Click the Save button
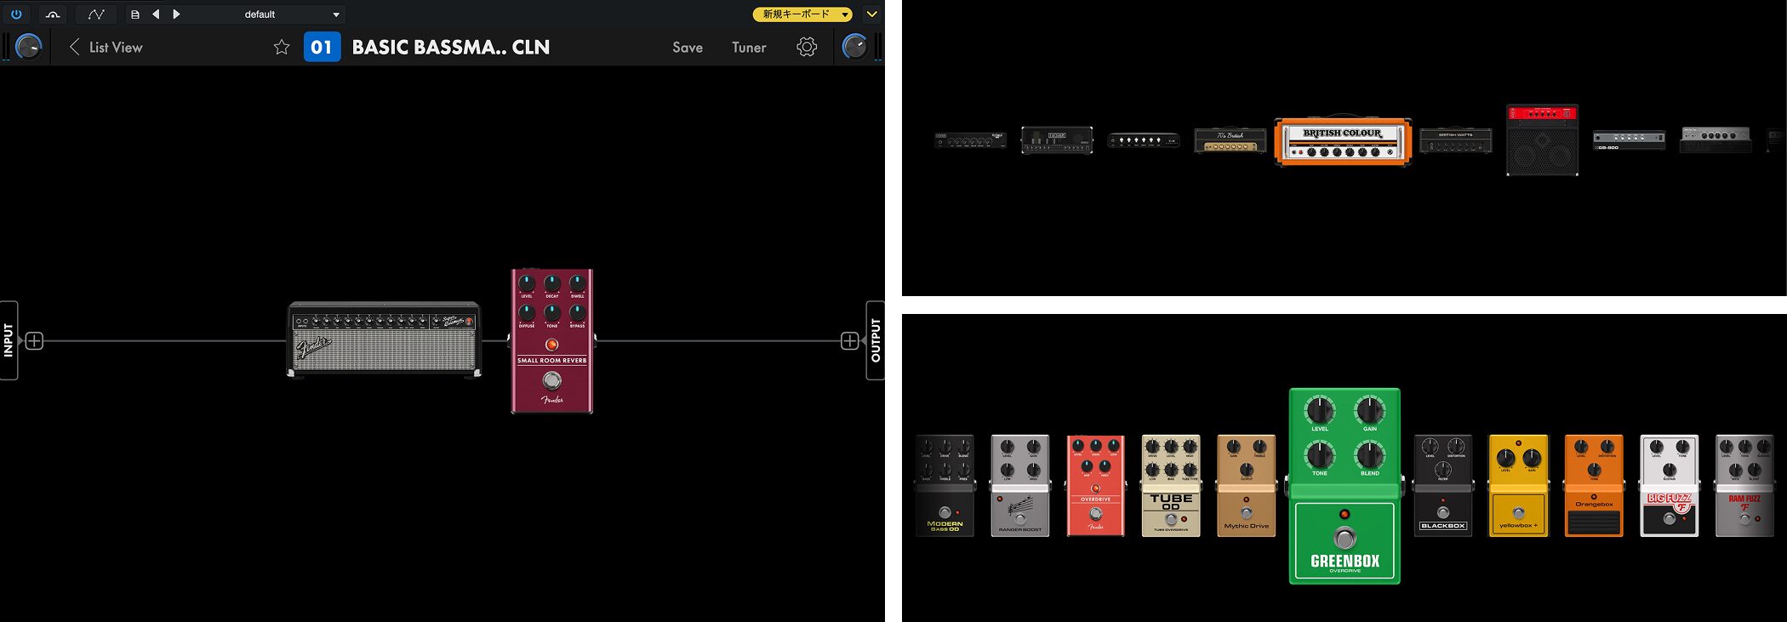The image size is (1787, 622). coord(688,48)
